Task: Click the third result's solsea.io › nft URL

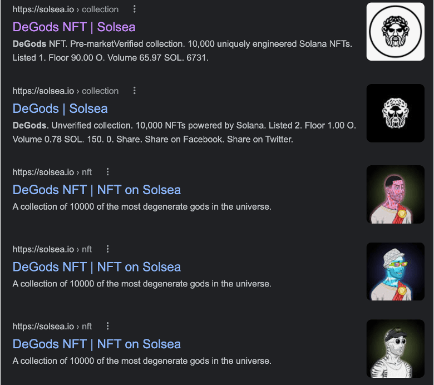Action: click(x=52, y=172)
